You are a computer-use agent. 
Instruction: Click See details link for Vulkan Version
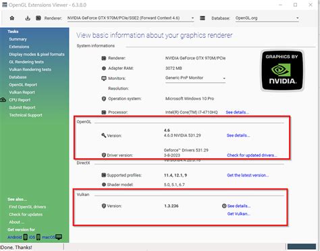tap(239, 206)
